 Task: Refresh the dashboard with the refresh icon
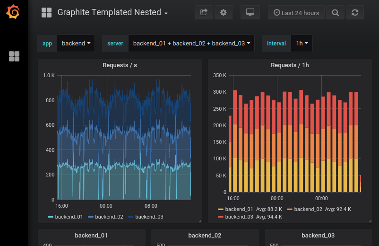coord(355,13)
